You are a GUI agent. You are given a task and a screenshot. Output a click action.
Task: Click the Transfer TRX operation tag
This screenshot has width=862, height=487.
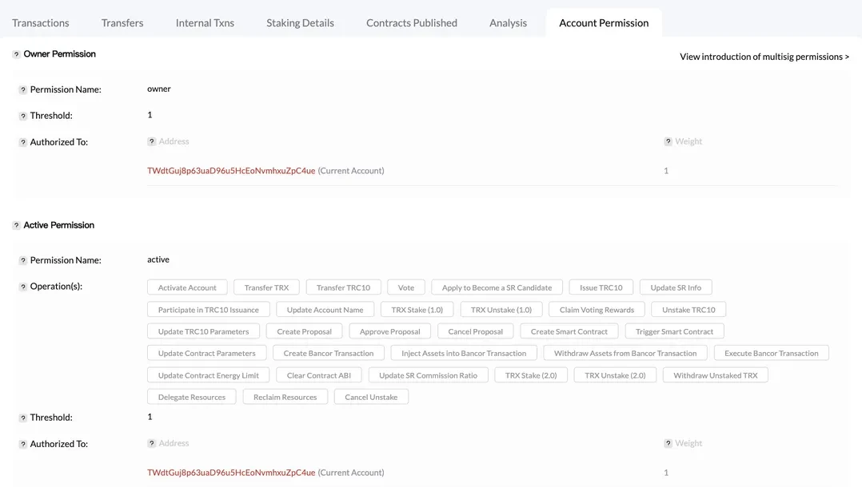point(266,287)
